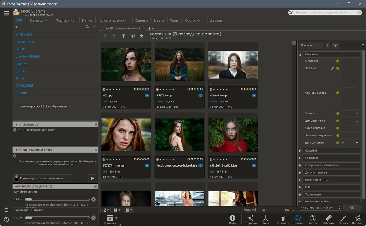Go back with the left arrow

click(x=106, y=36)
